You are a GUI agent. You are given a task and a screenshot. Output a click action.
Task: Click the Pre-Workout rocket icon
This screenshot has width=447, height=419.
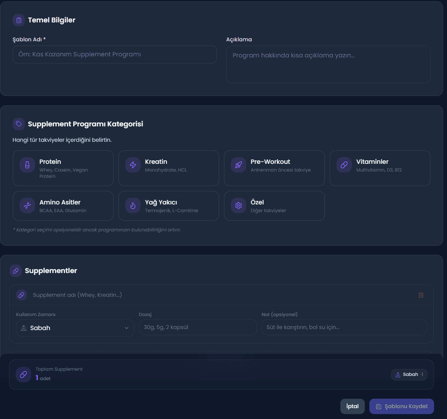coord(239,165)
